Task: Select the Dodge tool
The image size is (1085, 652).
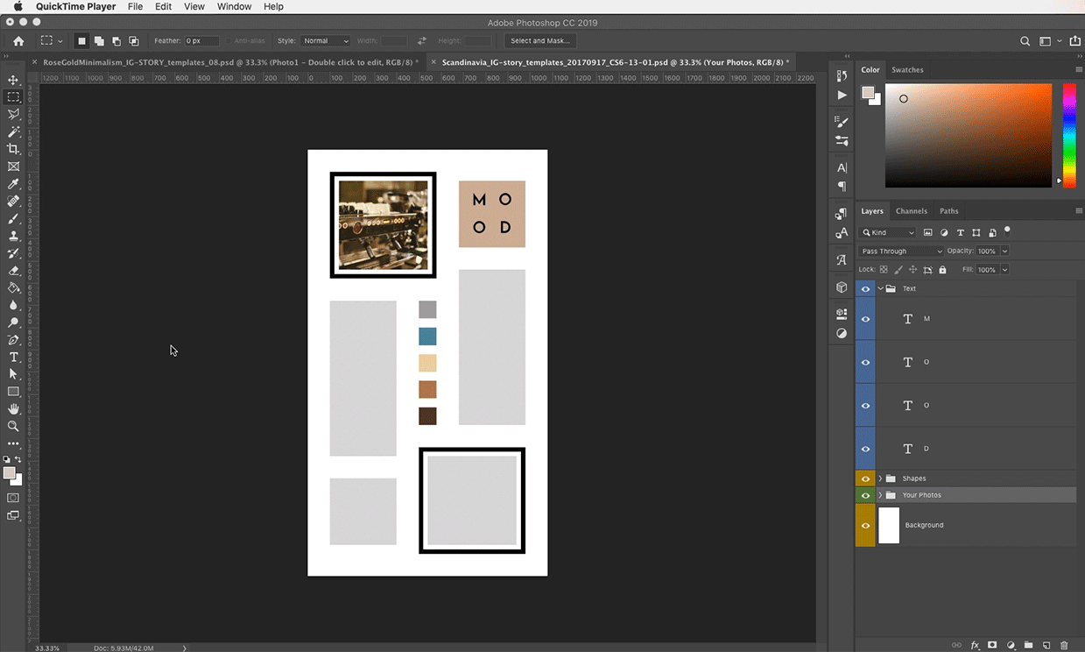Action: pos(13,322)
